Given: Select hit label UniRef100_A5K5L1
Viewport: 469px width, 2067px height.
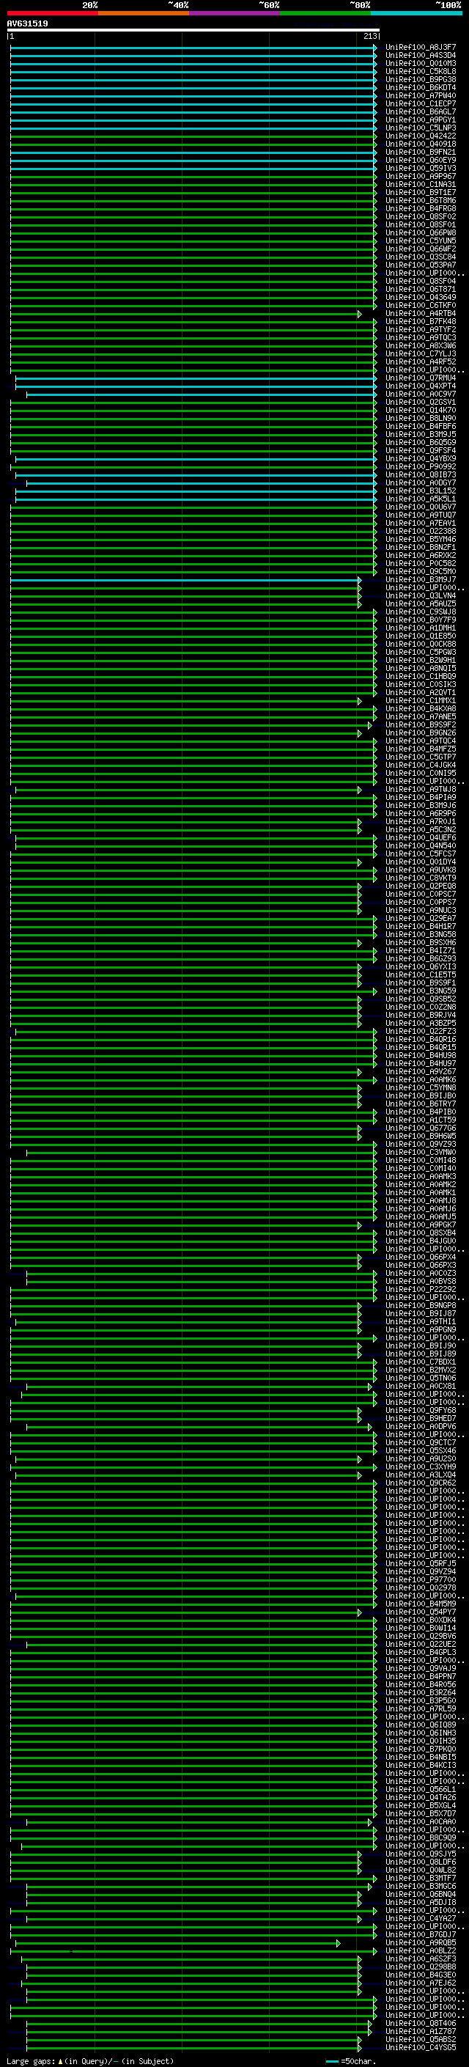Looking at the screenshot, I should coord(421,499).
